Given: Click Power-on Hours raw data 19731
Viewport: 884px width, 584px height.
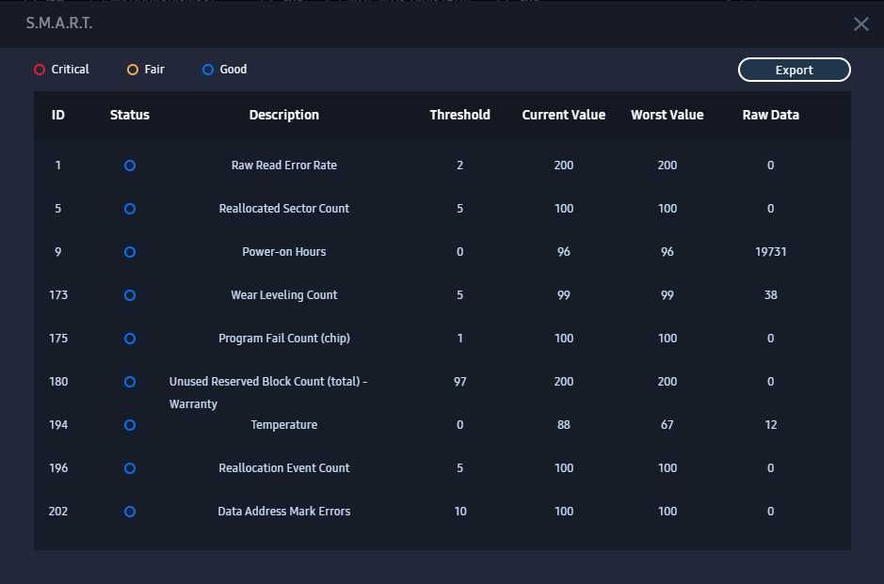Looking at the screenshot, I should coord(770,252).
